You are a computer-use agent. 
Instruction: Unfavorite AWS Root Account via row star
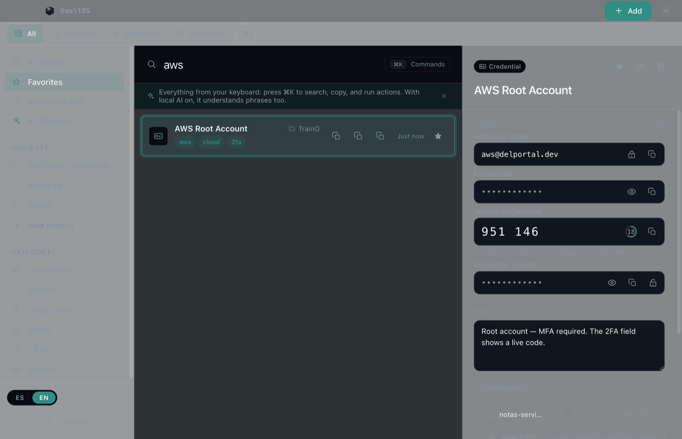[x=438, y=136]
